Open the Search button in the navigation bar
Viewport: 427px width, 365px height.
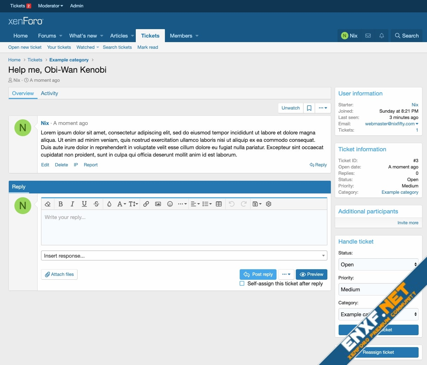pyautogui.click(x=407, y=36)
